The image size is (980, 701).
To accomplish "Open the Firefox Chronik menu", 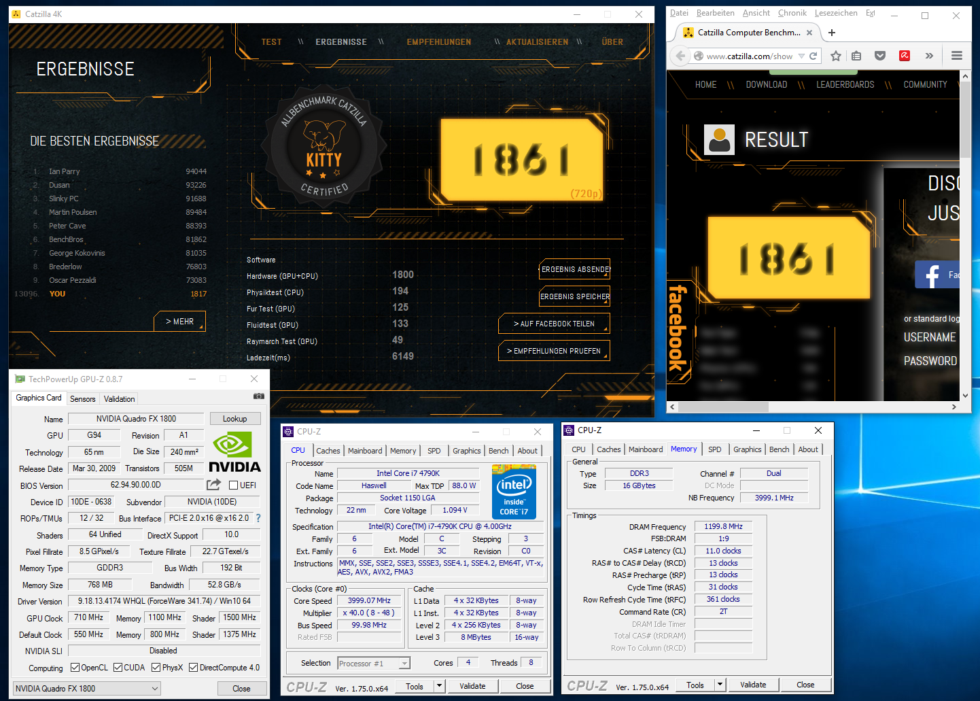I will pyautogui.click(x=792, y=13).
